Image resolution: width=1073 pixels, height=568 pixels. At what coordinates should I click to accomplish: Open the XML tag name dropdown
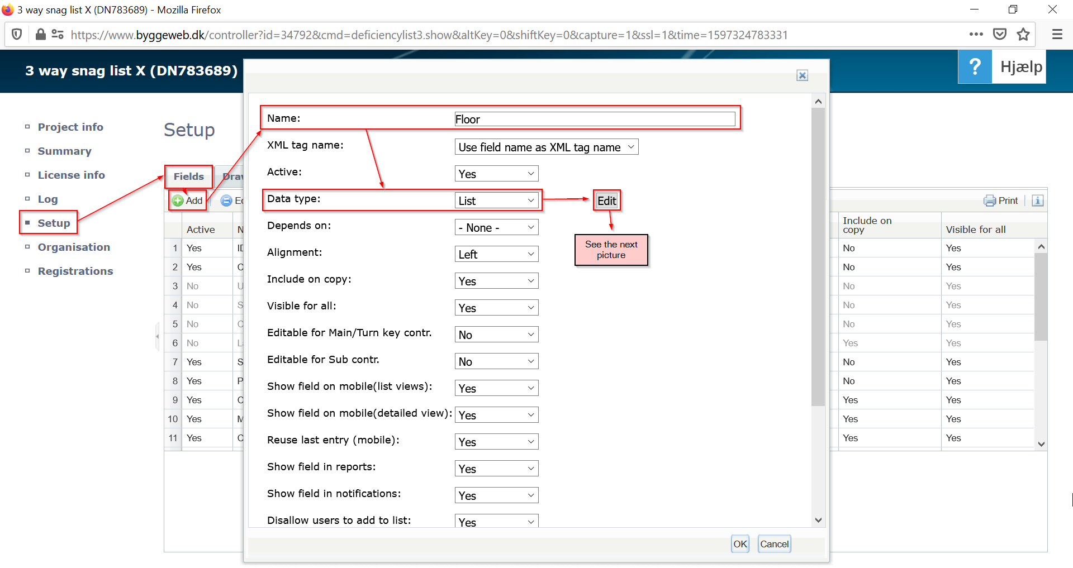point(547,147)
